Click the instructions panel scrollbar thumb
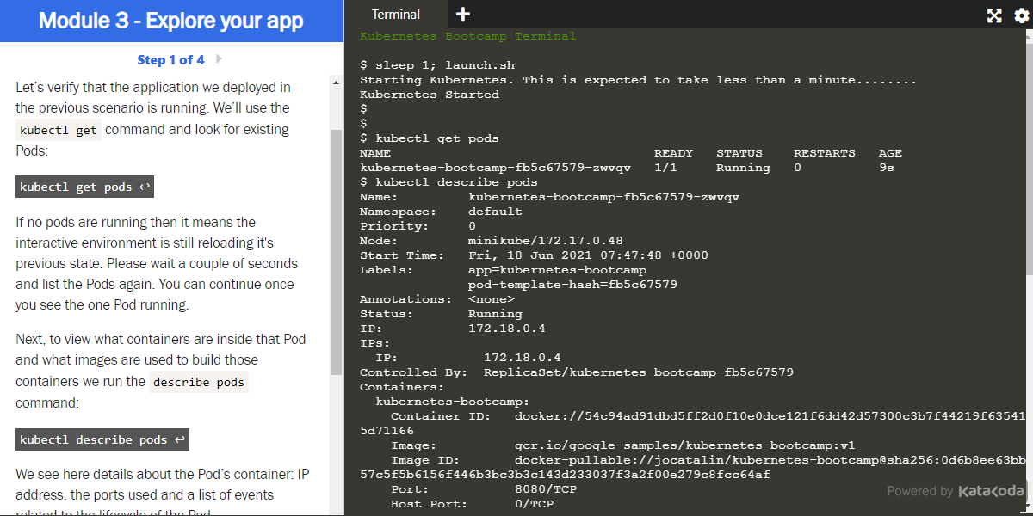Image resolution: width=1033 pixels, height=516 pixels. (x=336, y=252)
